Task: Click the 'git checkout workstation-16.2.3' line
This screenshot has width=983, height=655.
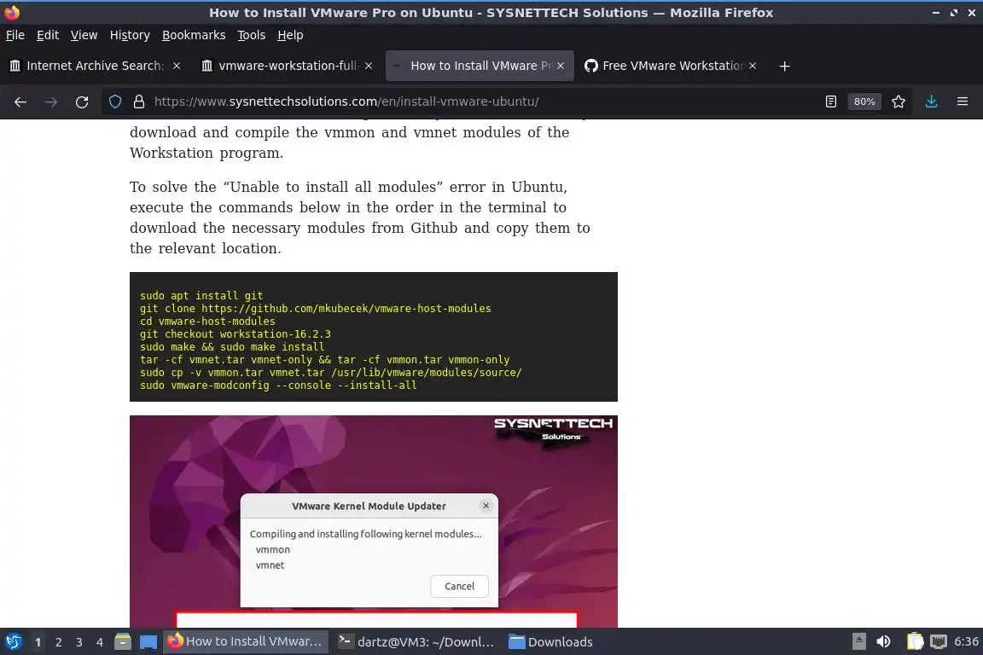Action: tap(236, 334)
